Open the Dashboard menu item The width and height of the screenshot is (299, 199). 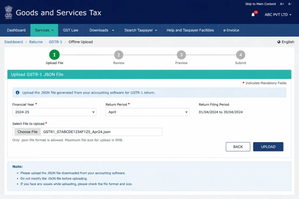pyautogui.click(x=16, y=30)
